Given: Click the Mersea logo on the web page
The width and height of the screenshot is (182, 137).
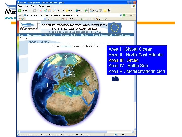Looking at the screenshot, I should 30,26.
